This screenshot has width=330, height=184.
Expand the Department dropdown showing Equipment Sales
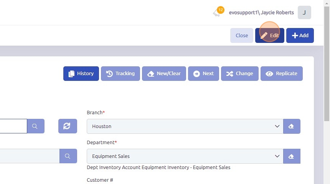[185, 156]
